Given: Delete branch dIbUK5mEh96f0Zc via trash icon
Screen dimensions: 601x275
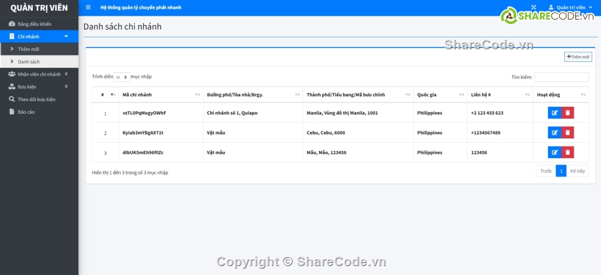Looking at the screenshot, I should [567, 152].
